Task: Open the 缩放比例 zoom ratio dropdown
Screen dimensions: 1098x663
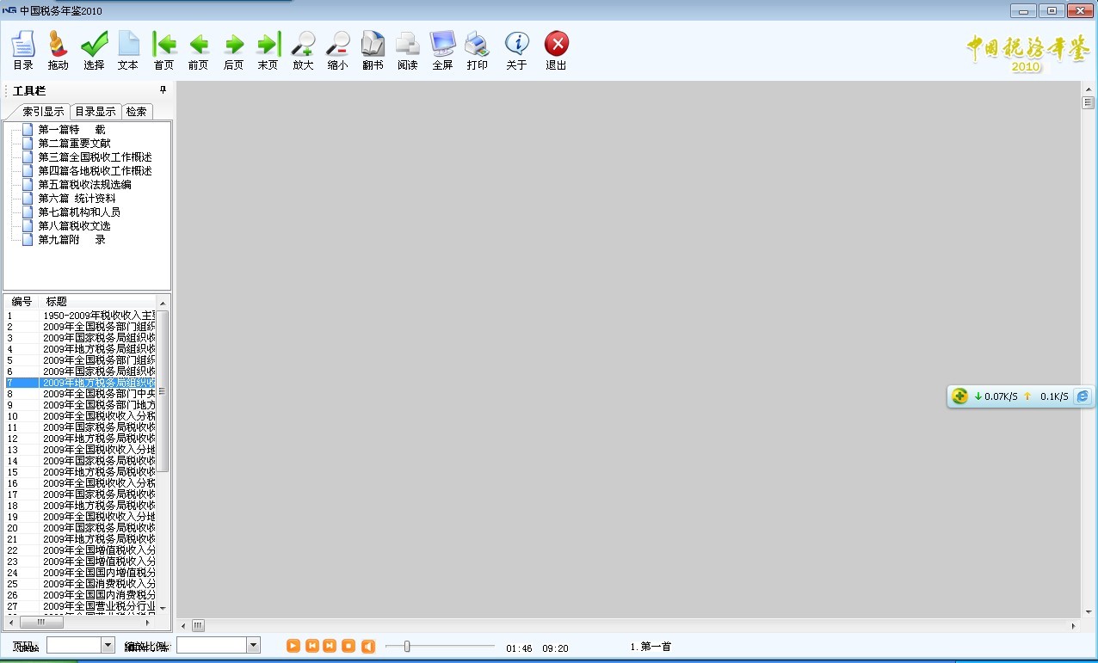Action: (253, 645)
